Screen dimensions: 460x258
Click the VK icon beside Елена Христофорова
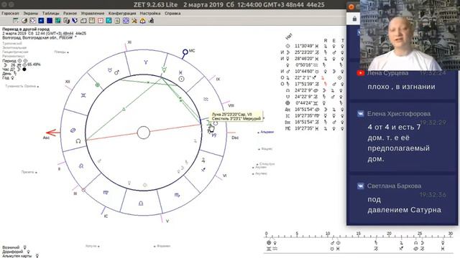(x=361, y=114)
